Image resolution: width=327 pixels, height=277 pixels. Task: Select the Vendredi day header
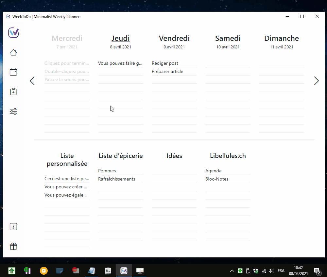(174, 38)
